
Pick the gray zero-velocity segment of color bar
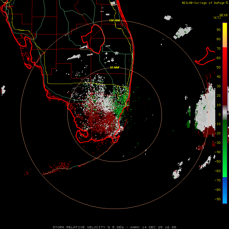225,113
